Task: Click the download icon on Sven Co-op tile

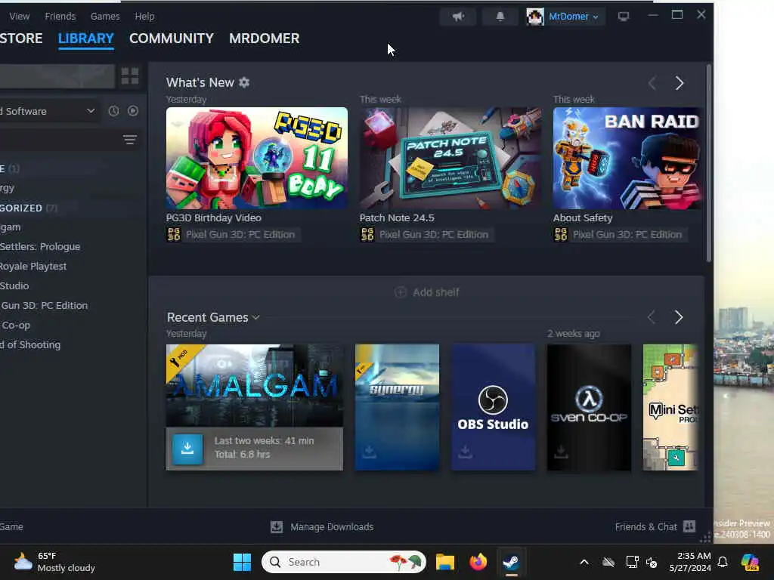Action: (x=561, y=452)
